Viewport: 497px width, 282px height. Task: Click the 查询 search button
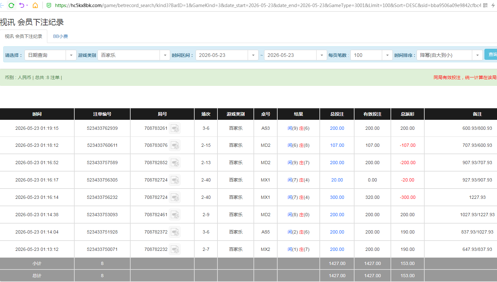tap(491, 55)
